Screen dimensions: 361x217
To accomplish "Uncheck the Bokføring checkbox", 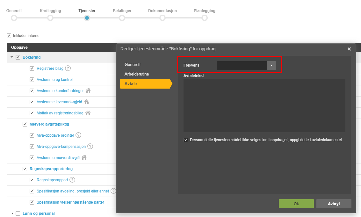I will point(18,57).
